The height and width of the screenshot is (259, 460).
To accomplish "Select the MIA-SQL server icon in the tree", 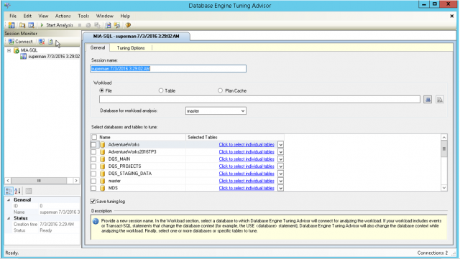I will click(17, 50).
